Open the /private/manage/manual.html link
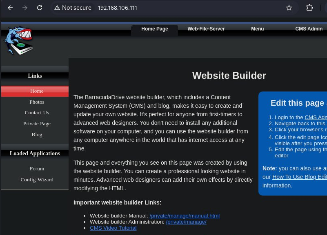Image resolution: width=327 pixels, height=235 pixels. 185,216
